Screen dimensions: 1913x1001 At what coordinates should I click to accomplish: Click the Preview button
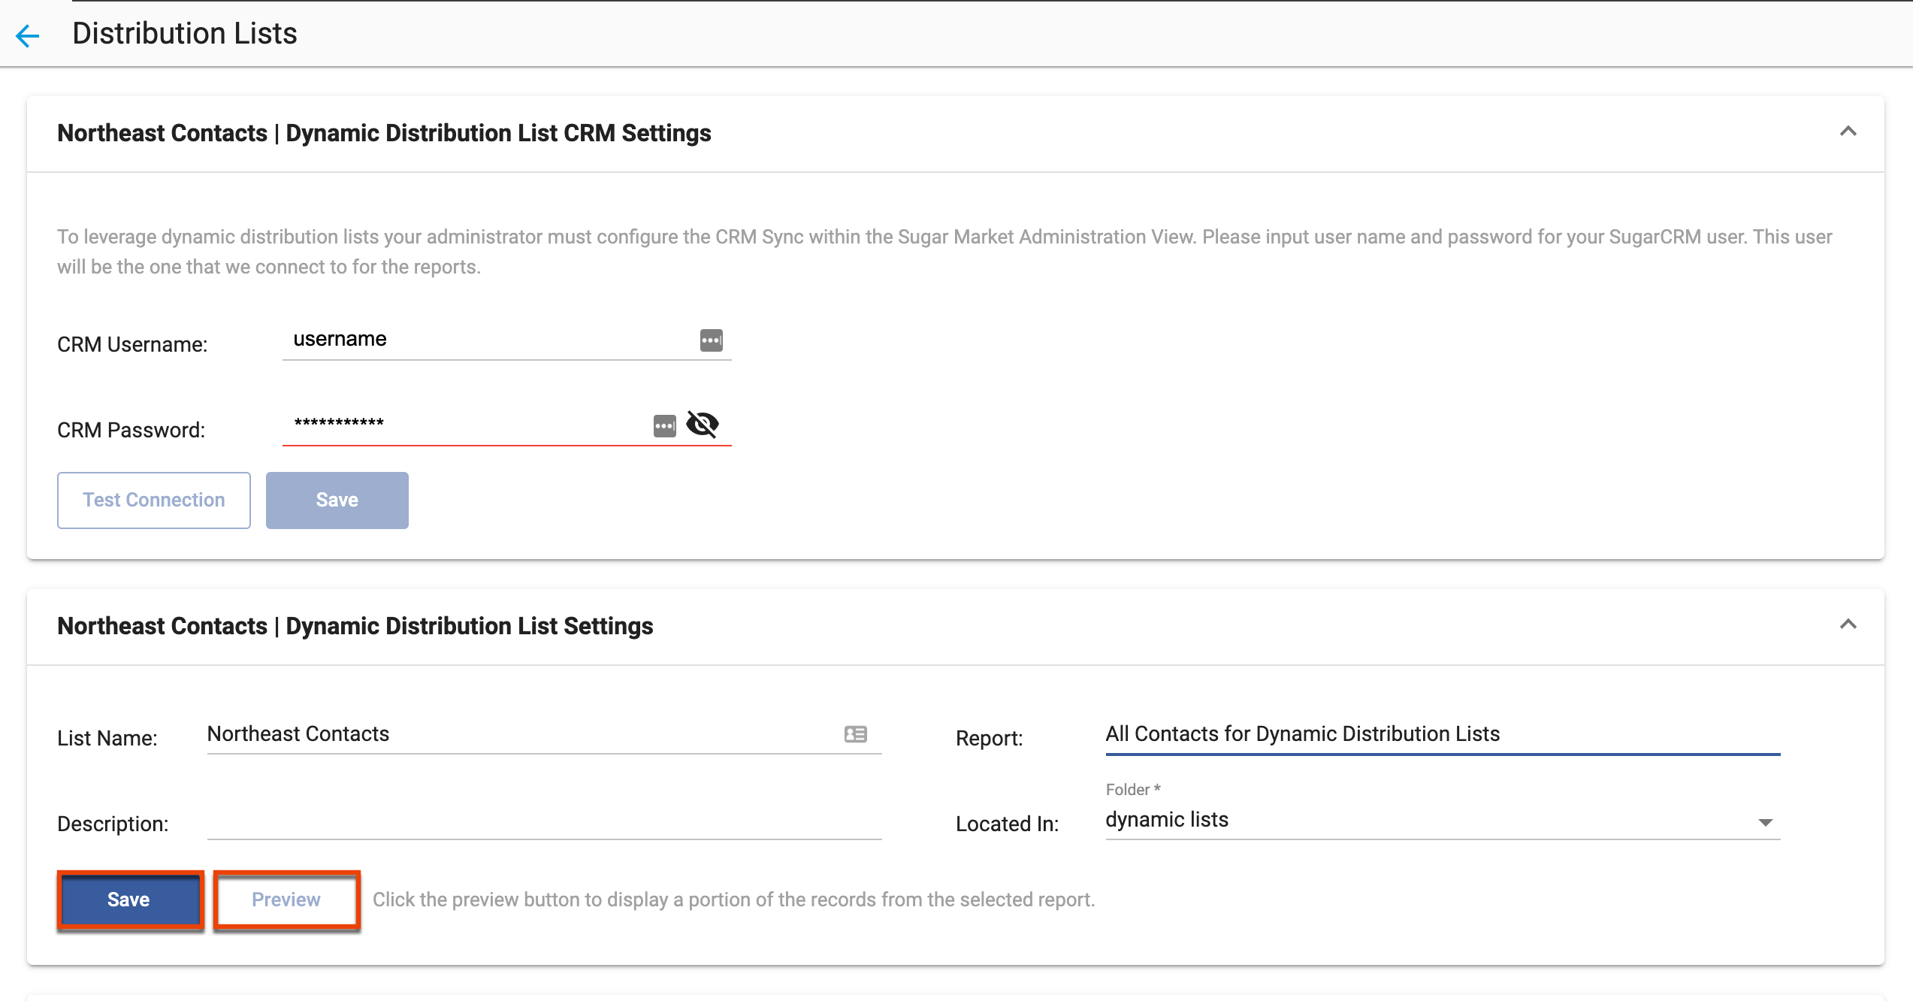286,900
